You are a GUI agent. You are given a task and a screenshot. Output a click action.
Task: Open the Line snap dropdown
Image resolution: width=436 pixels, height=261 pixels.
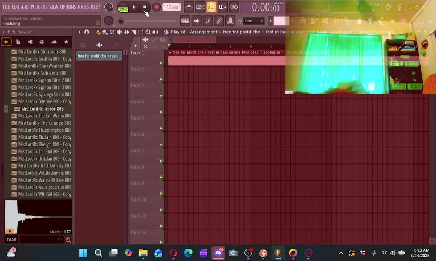[x=253, y=21]
